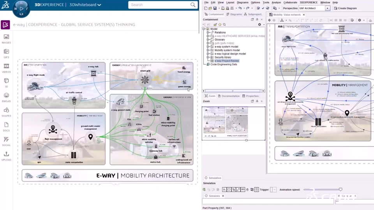The width and height of the screenshot is (374, 210).
Task: Close the Mobility Value network diagram tab
Action: pos(303,15)
